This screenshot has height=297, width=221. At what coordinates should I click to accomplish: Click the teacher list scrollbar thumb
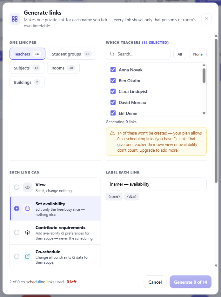point(204,76)
